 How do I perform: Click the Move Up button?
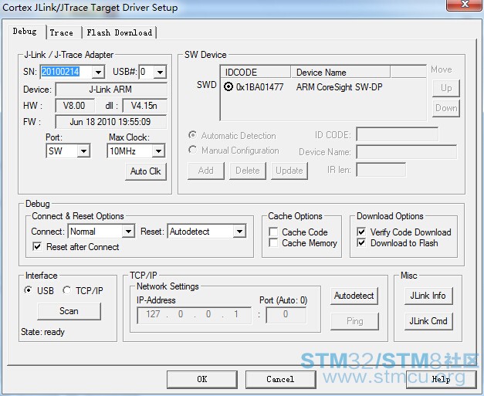click(x=446, y=88)
